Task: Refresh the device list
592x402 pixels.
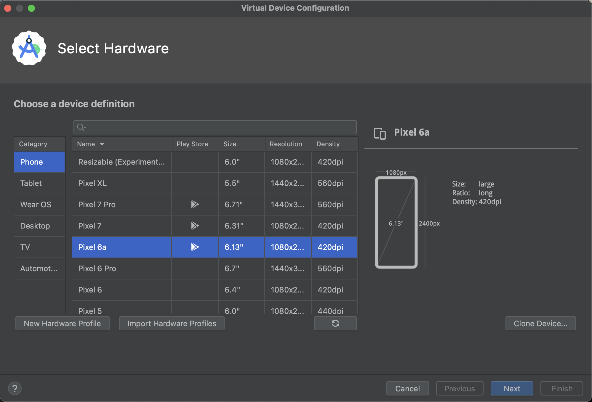Action: point(335,323)
